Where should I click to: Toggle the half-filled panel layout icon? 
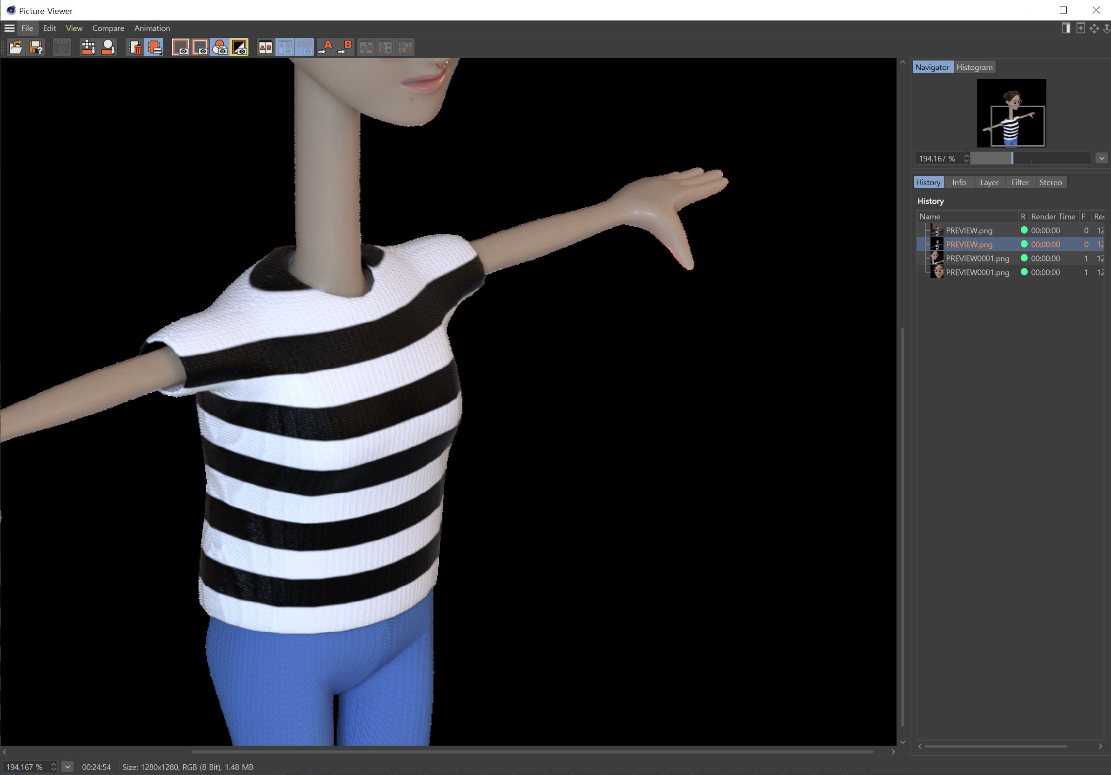point(1065,28)
